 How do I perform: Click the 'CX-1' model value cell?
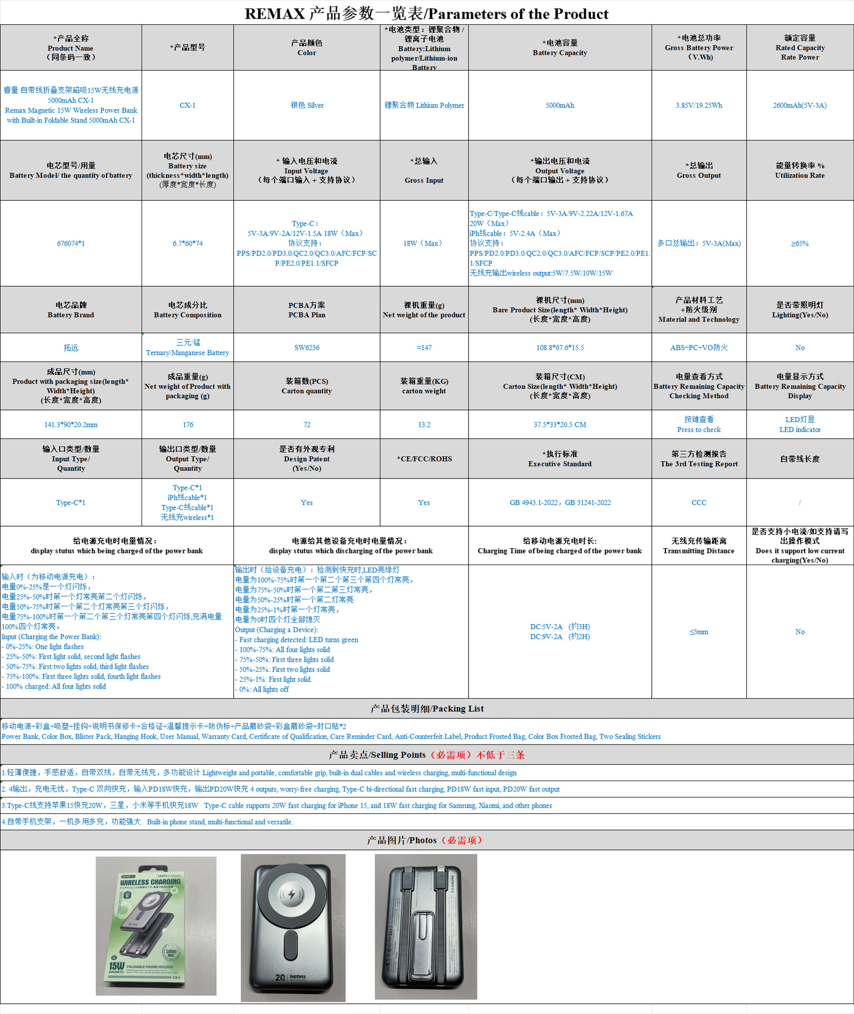pos(187,105)
